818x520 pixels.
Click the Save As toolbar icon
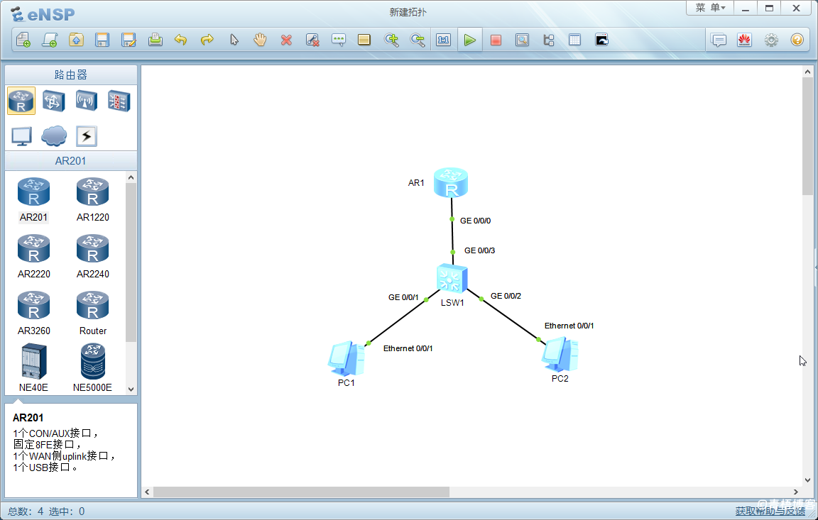pos(129,40)
